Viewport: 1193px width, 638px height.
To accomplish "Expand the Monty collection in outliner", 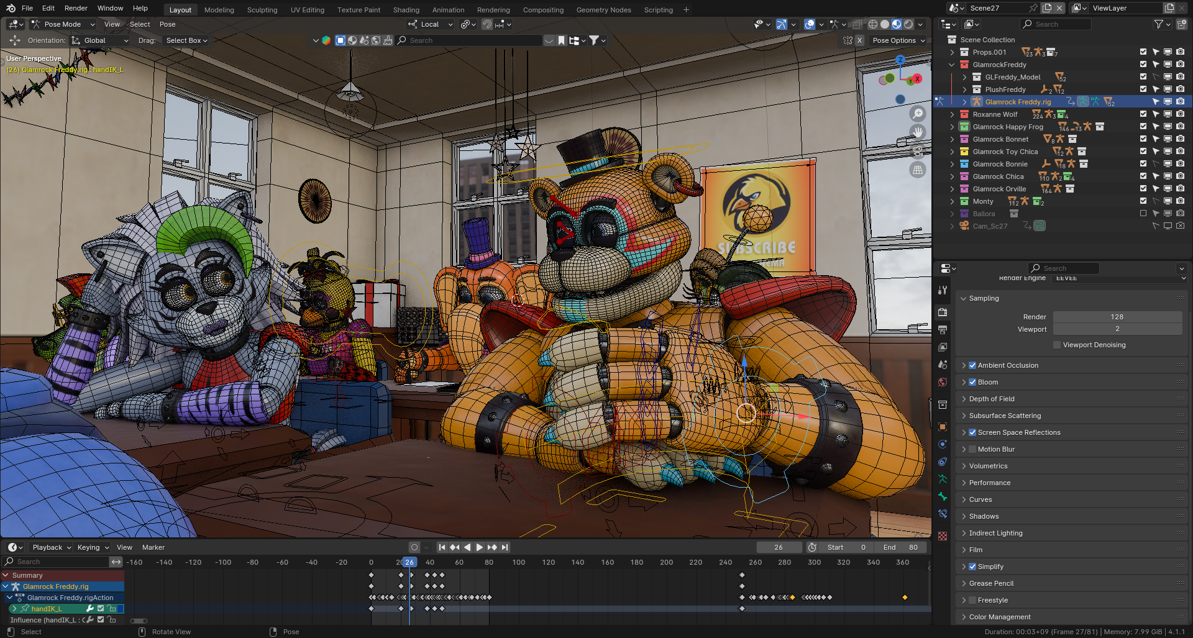I will coord(951,201).
